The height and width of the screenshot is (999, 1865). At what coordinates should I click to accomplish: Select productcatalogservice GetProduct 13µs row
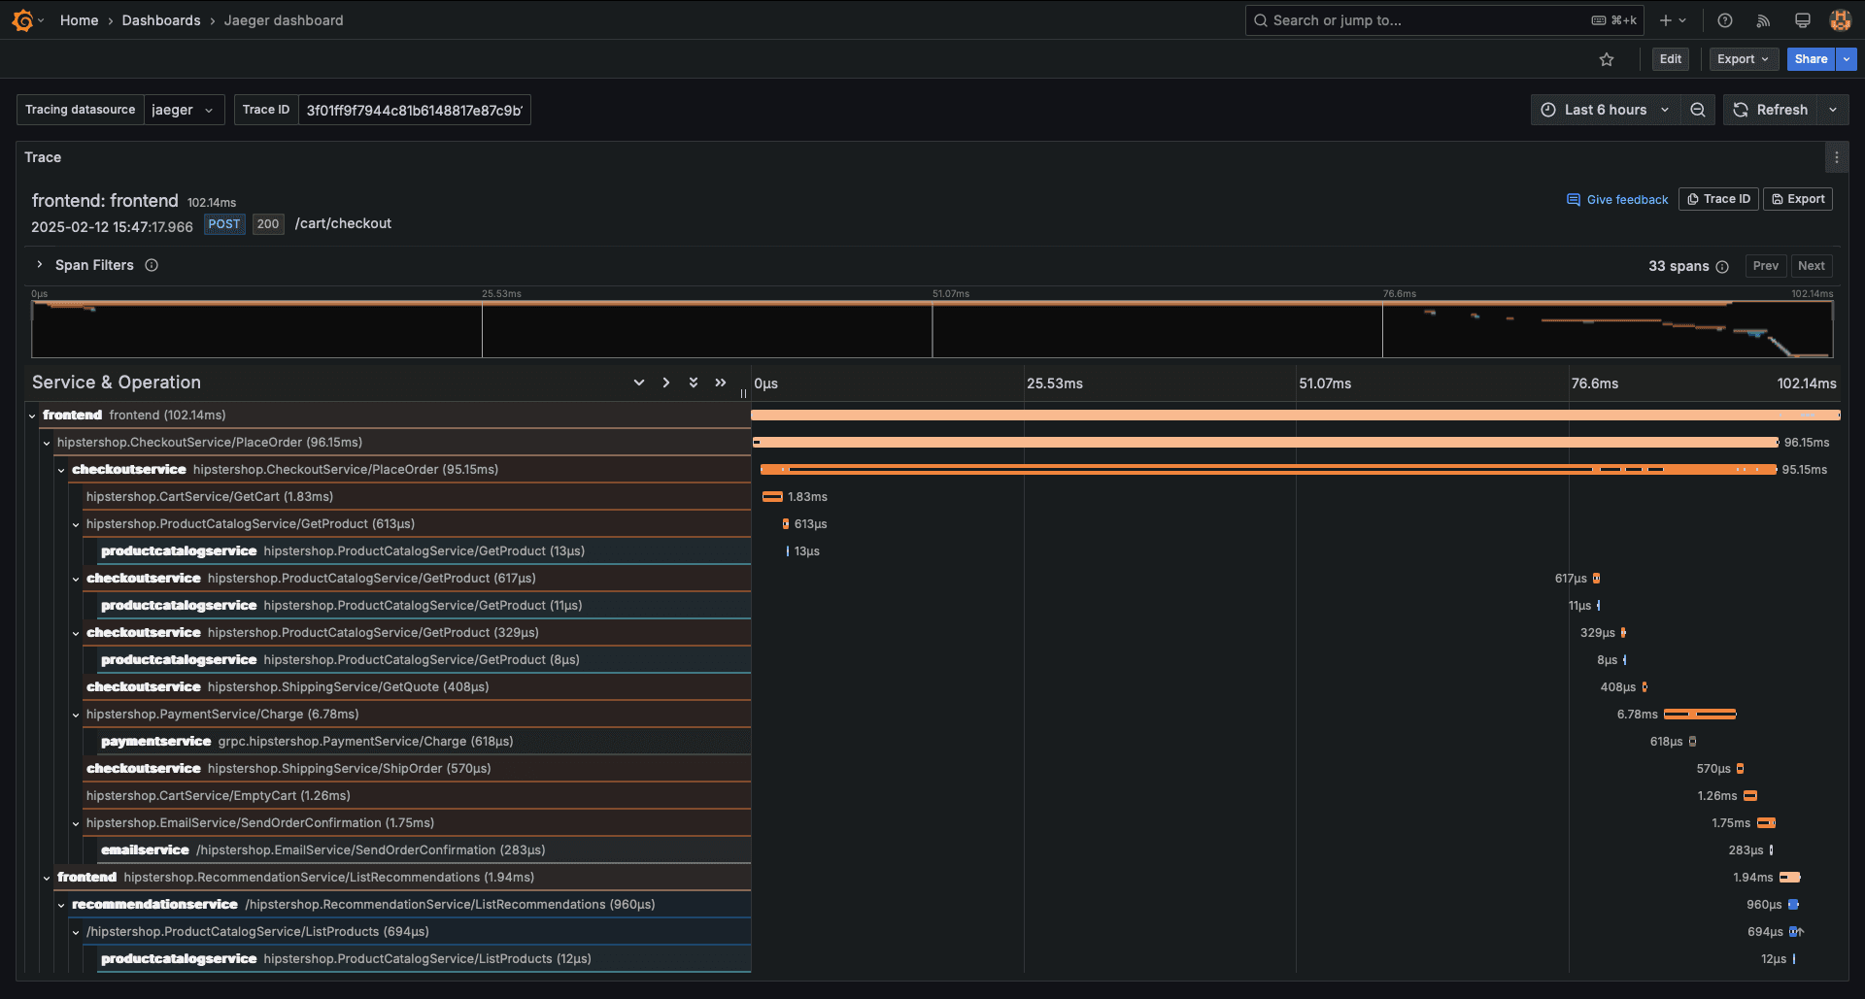[x=424, y=551]
